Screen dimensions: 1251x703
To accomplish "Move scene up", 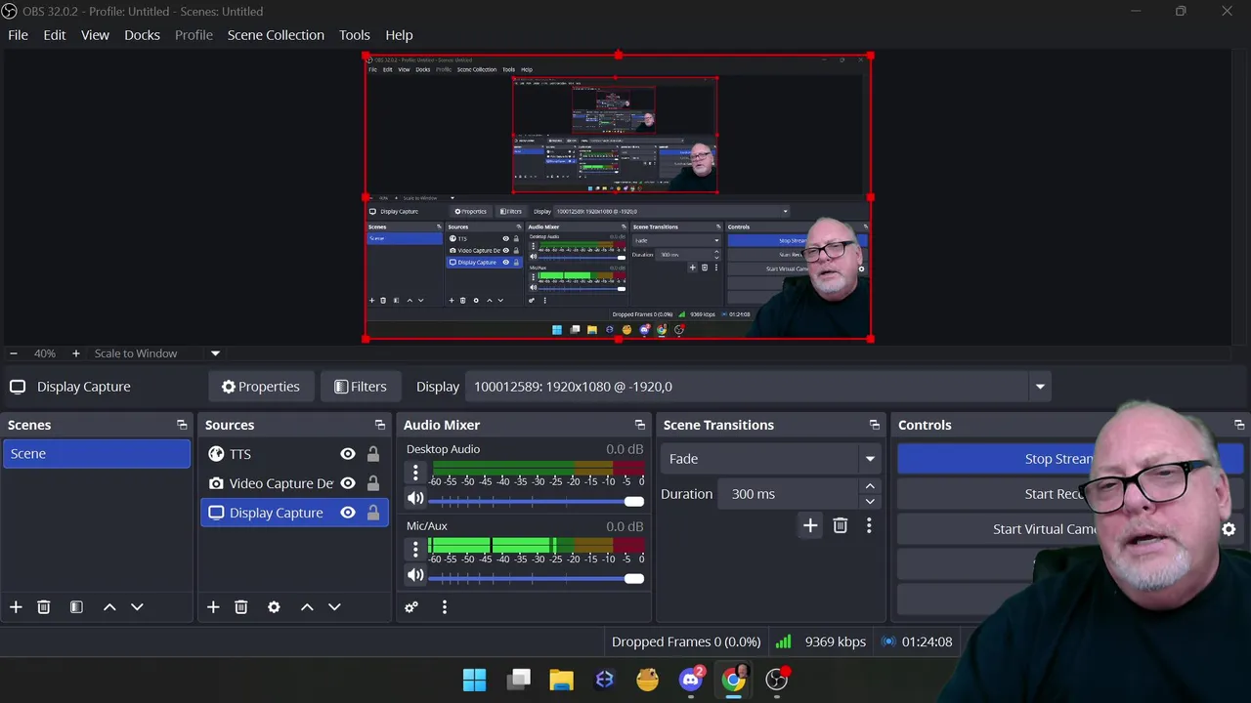I will coord(109,607).
